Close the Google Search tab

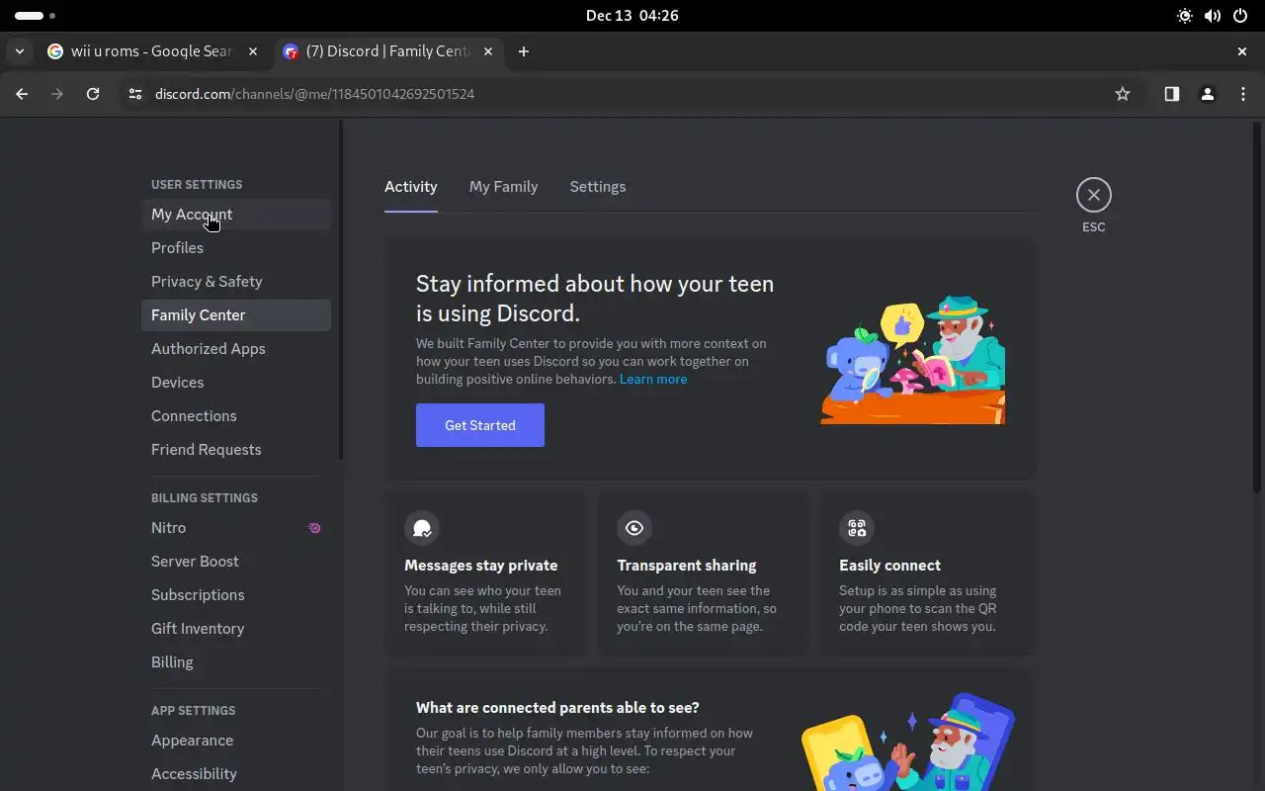253,51
